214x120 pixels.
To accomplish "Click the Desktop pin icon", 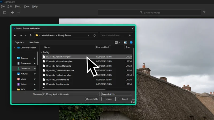I will 35,58.
